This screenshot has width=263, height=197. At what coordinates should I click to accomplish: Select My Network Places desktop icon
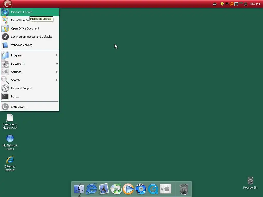(x=10, y=142)
